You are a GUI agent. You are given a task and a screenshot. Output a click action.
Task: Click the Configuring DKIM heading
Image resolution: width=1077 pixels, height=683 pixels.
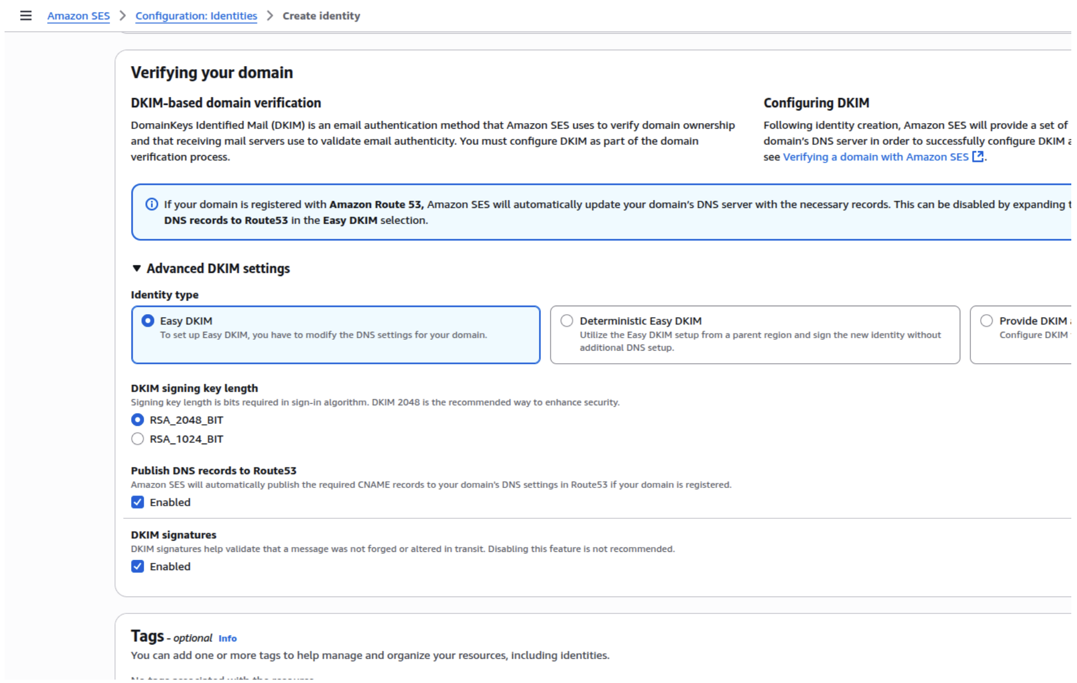pyautogui.click(x=816, y=103)
